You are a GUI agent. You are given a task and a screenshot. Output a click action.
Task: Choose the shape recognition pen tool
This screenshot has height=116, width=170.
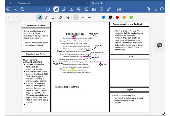tap(67, 17)
